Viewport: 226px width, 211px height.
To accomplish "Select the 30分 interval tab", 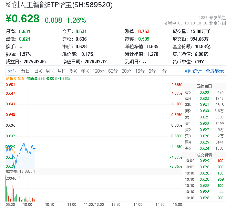I will (126, 71).
